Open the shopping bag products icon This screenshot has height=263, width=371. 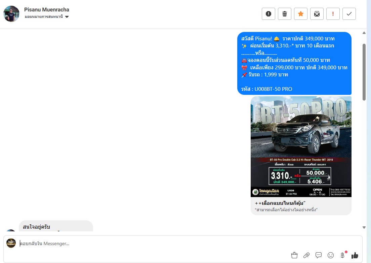pos(294,255)
